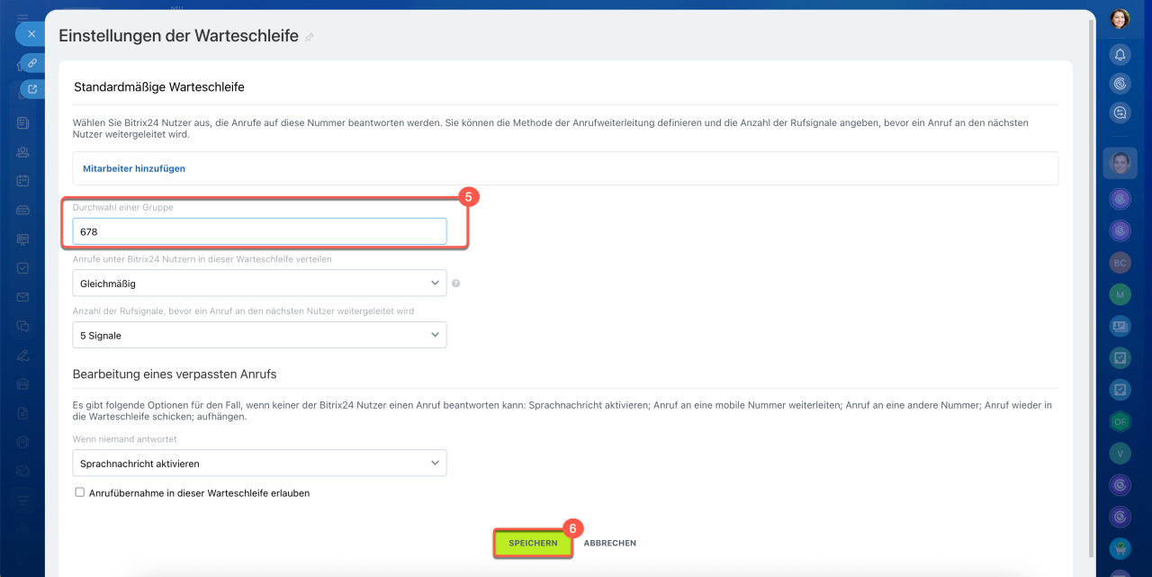
Task: Click Mitarbeiter hinzufügen link
Action: (134, 168)
